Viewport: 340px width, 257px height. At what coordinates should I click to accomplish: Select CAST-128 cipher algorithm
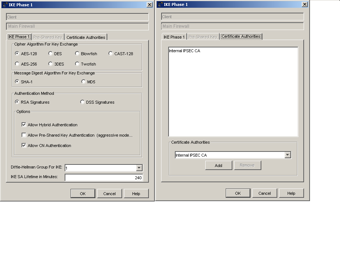111,54
